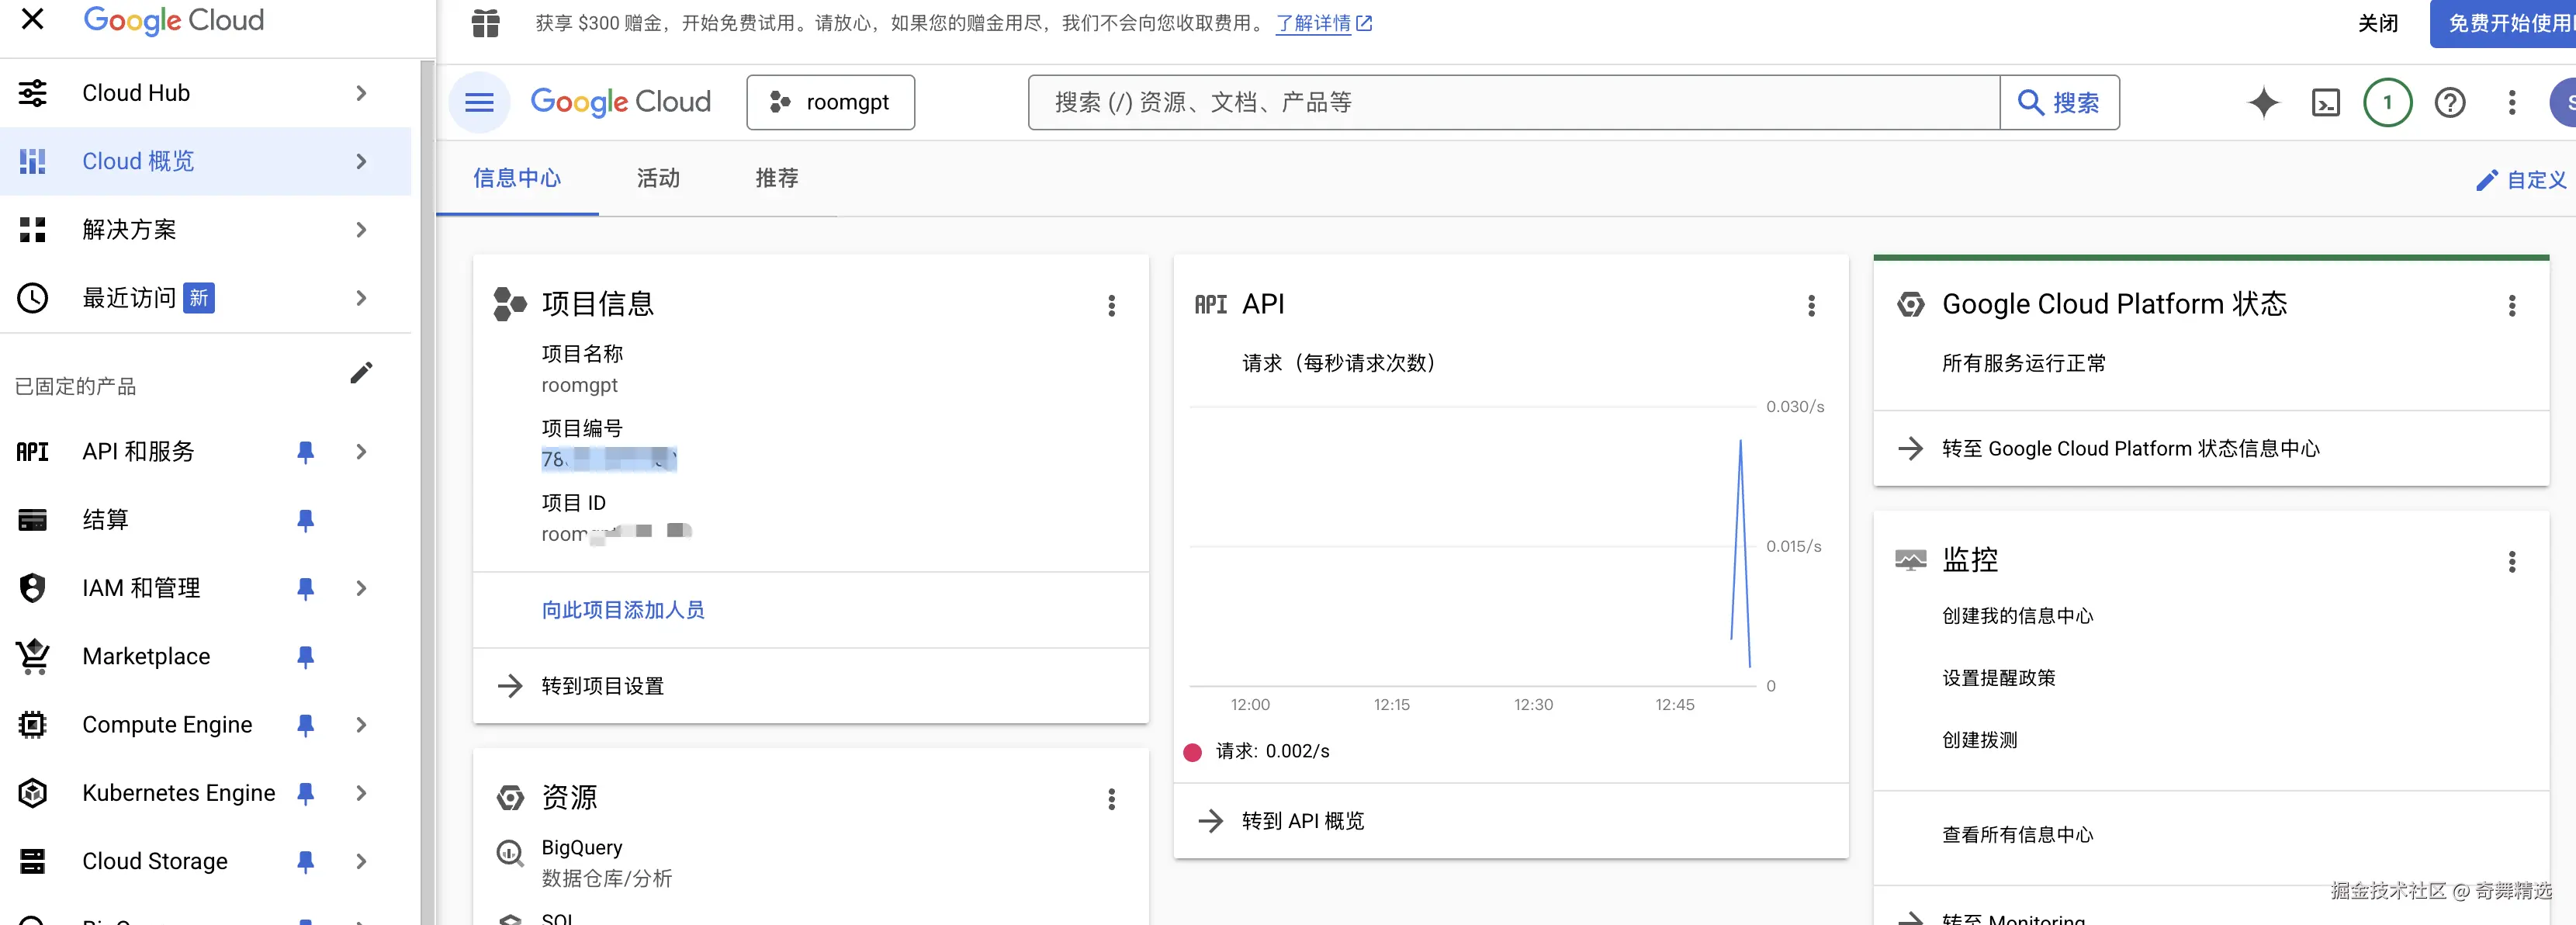Expand Compute Engine submenu chevron

click(x=361, y=725)
